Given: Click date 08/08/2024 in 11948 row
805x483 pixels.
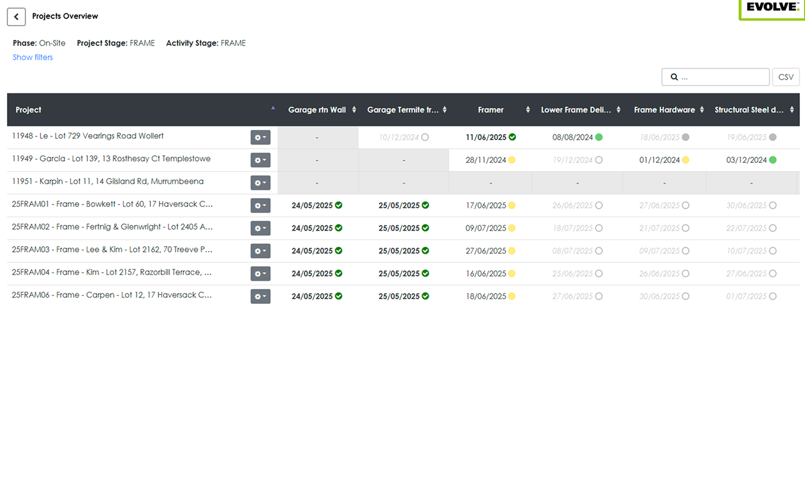Looking at the screenshot, I should (573, 138).
